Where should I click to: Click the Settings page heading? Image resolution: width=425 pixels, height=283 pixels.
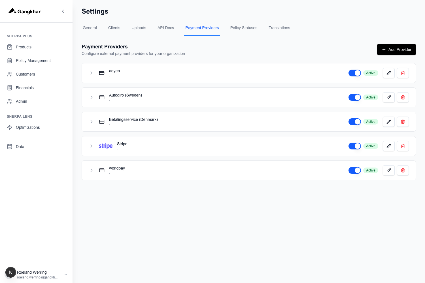[x=95, y=11]
